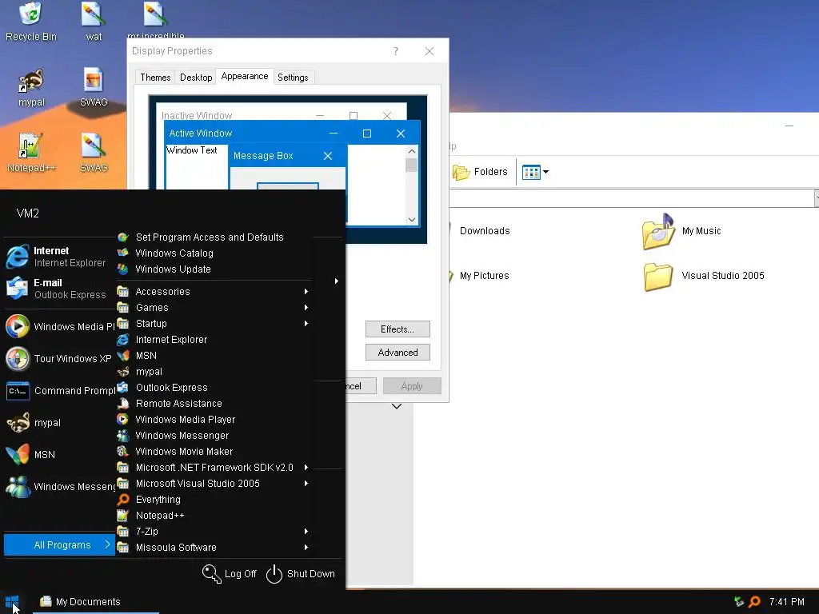Click Effects... button in Display Properties
The height and width of the screenshot is (614, 819).
click(x=398, y=329)
